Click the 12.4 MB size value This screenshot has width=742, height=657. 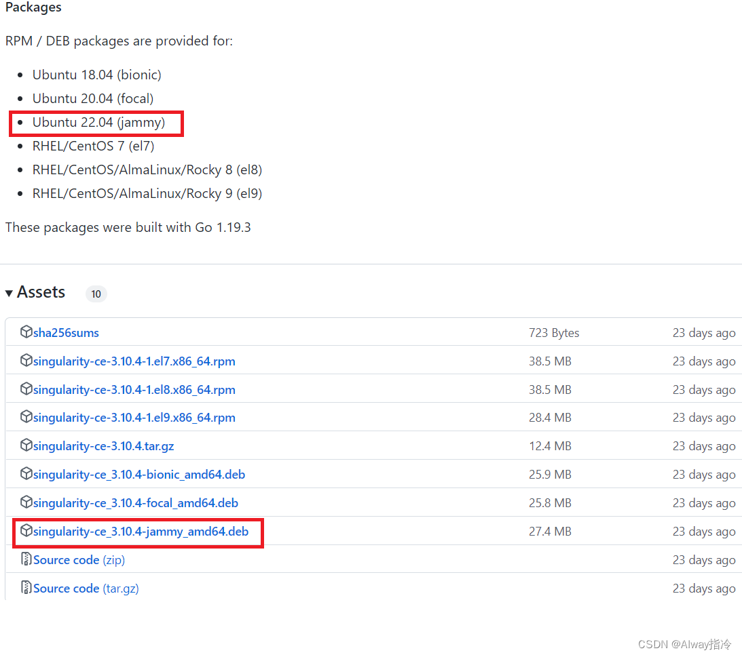pos(551,445)
